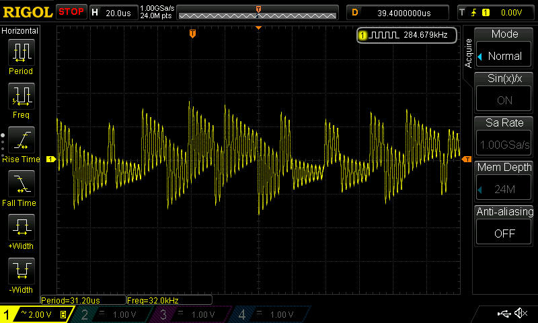
Task: Click the USB connection icon
Action: (504, 314)
